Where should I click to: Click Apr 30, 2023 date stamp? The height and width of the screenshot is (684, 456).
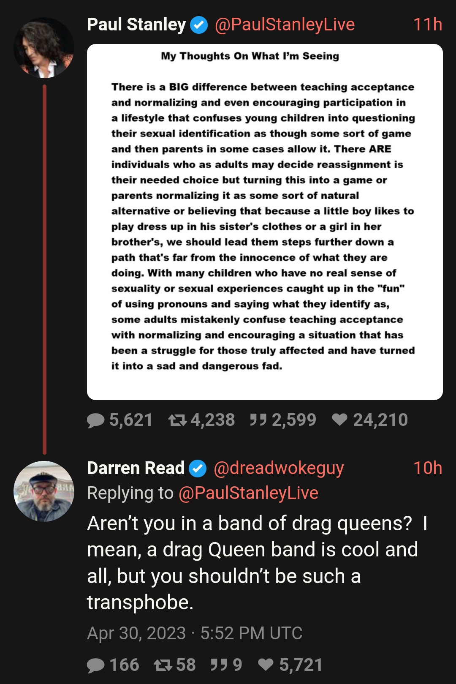pyautogui.click(x=136, y=633)
